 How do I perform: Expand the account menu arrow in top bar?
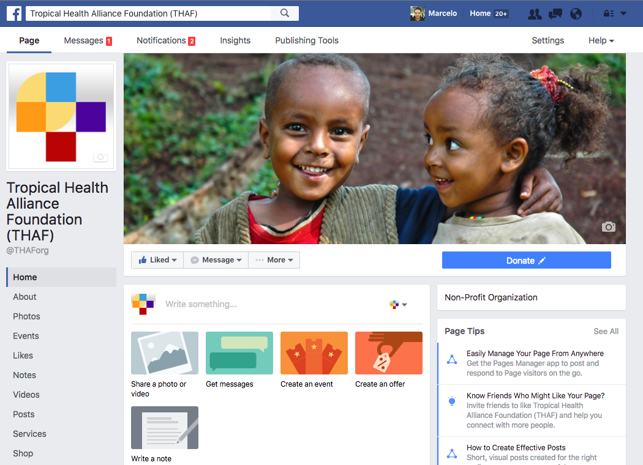pos(623,13)
